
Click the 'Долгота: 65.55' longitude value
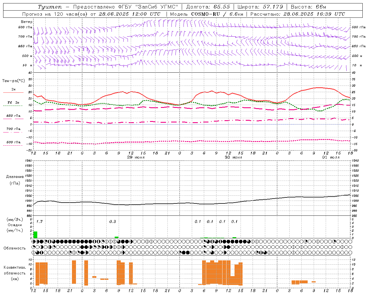[x=208, y=7]
